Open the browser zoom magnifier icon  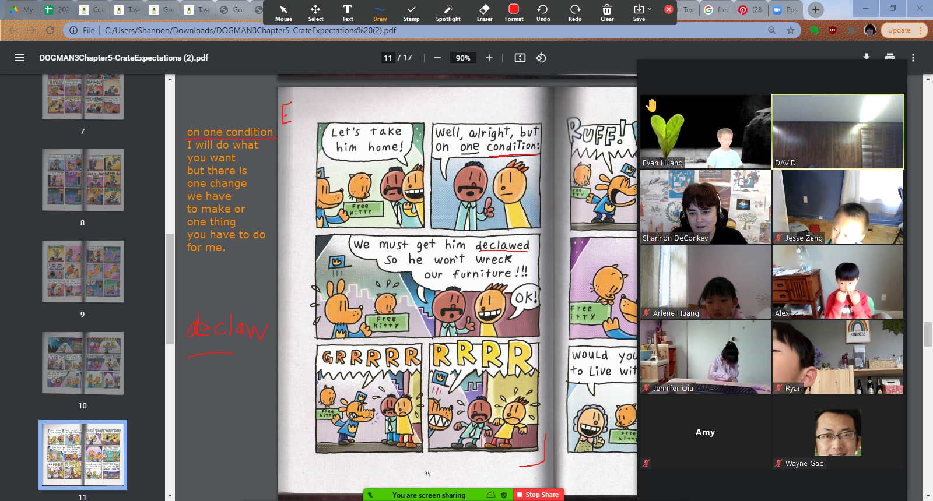tap(772, 30)
